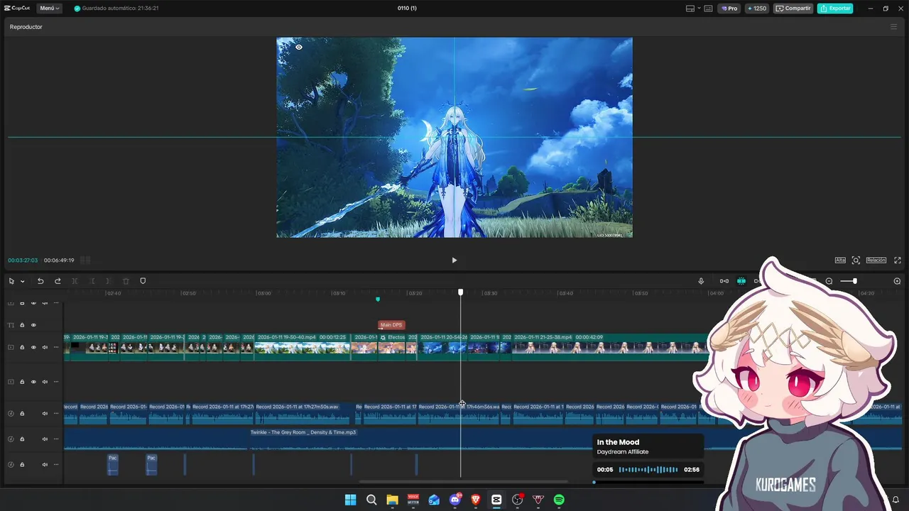Open more options for Twinkle music track
The height and width of the screenshot is (511, 909).
(56, 439)
